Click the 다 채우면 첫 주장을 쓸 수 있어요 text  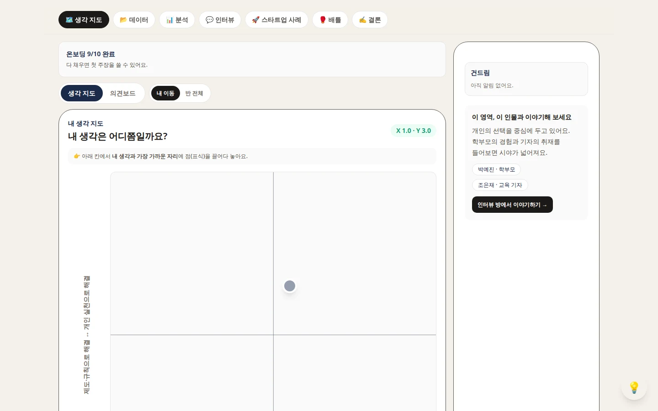click(107, 65)
